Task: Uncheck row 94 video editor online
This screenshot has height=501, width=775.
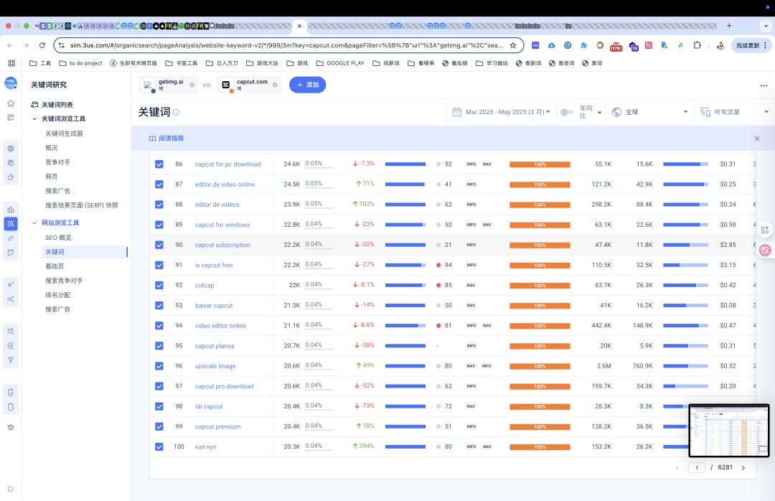Action: [x=159, y=325]
